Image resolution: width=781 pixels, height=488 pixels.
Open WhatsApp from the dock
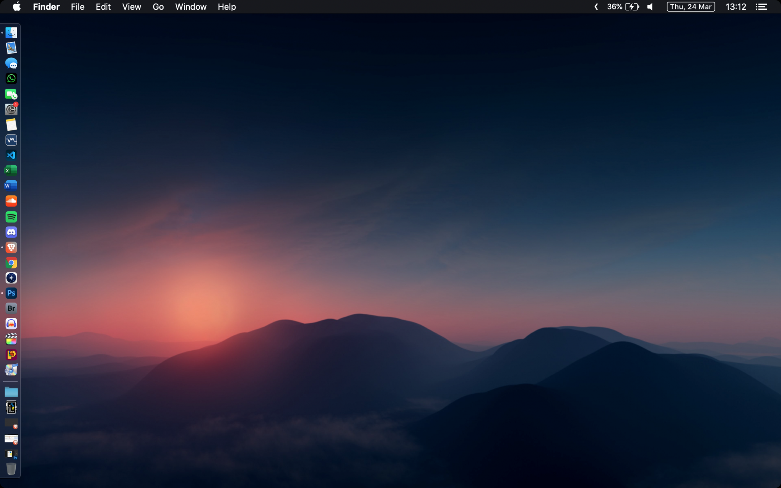(x=11, y=78)
